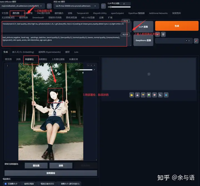This screenshot has width=200, height=186.
Task: Open the WD 1.4 标签器 tab
Action: point(88,18)
